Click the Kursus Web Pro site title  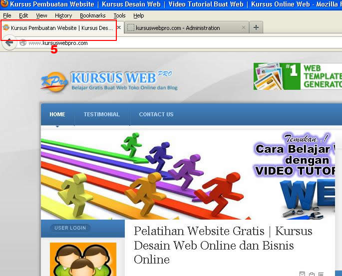pos(121,77)
